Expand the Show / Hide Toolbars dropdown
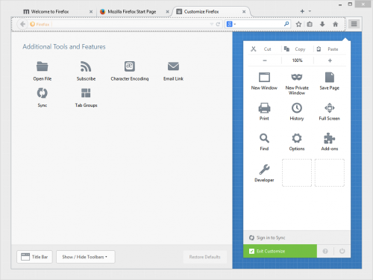Screen dimensions: 373x280 pyautogui.click(x=86, y=257)
